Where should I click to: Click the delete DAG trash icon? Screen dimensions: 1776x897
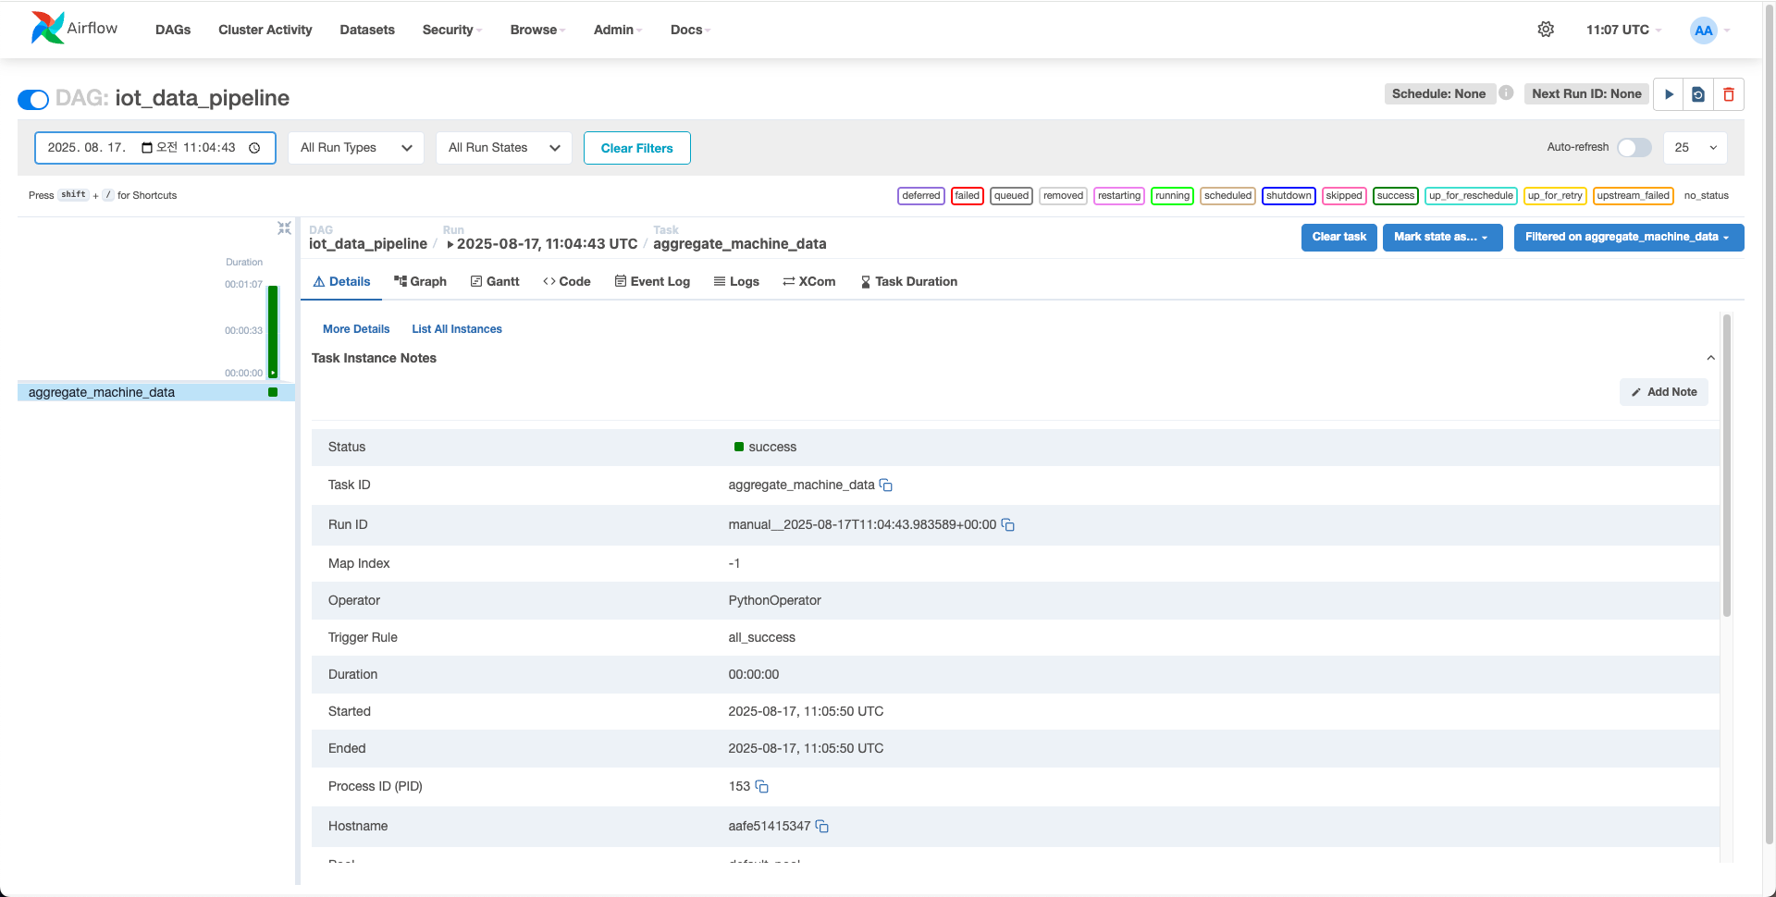pos(1728,94)
